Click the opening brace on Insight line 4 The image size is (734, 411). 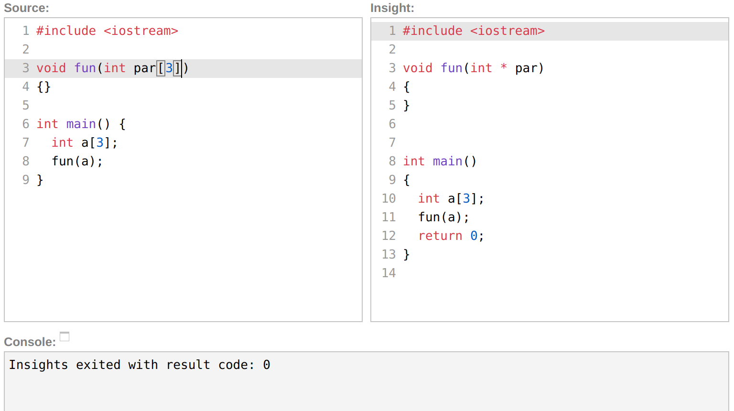pyautogui.click(x=407, y=87)
